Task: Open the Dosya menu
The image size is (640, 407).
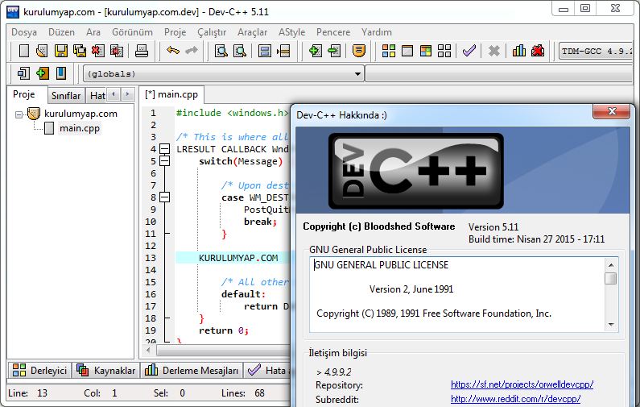Action: (x=24, y=32)
